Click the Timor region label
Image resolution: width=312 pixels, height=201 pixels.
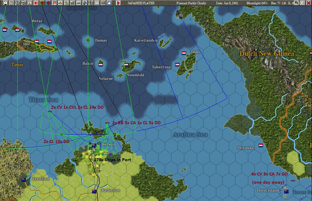pyautogui.click(x=17, y=65)
